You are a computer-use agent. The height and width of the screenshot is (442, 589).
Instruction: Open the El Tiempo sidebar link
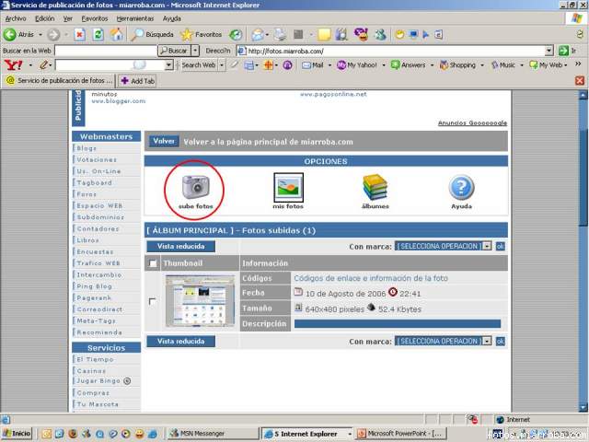(95, 359)
